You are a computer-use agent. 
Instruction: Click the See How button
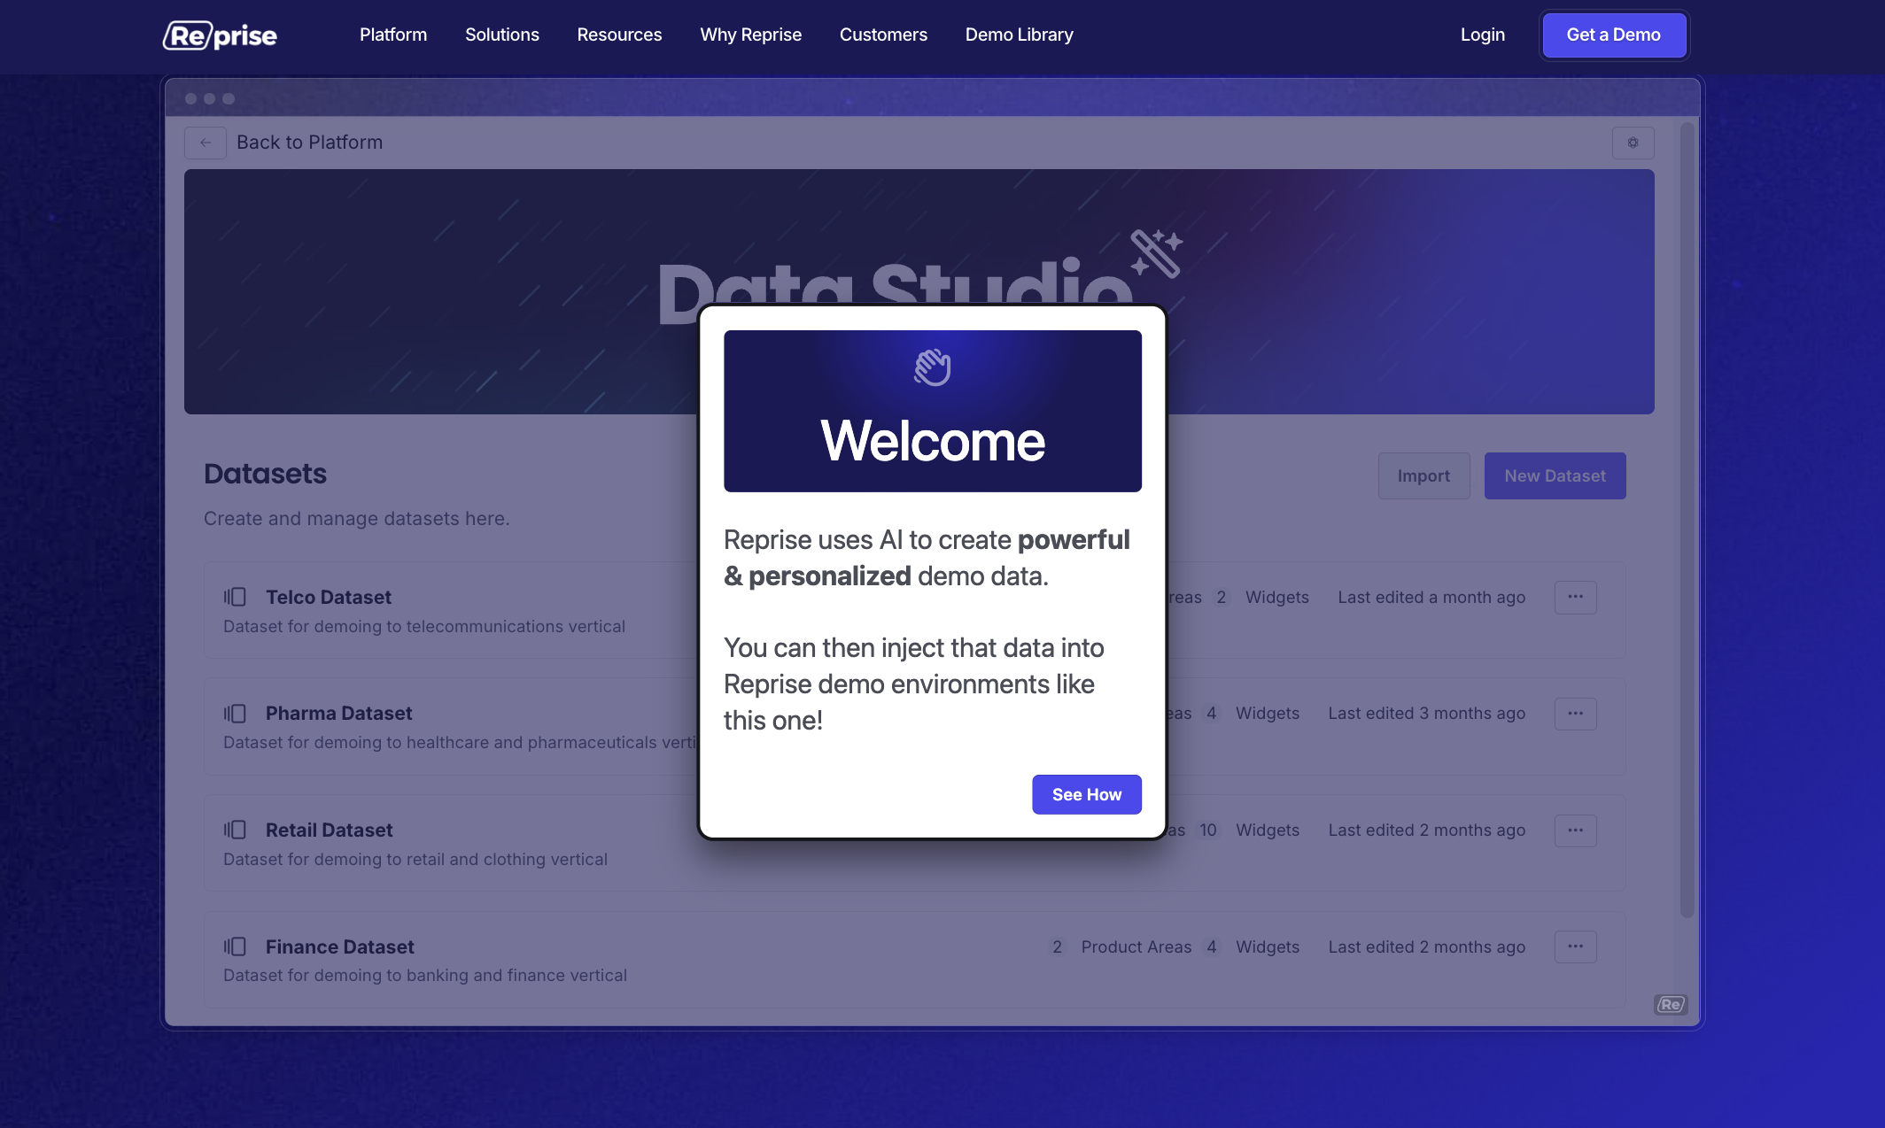pos(1087,794)
